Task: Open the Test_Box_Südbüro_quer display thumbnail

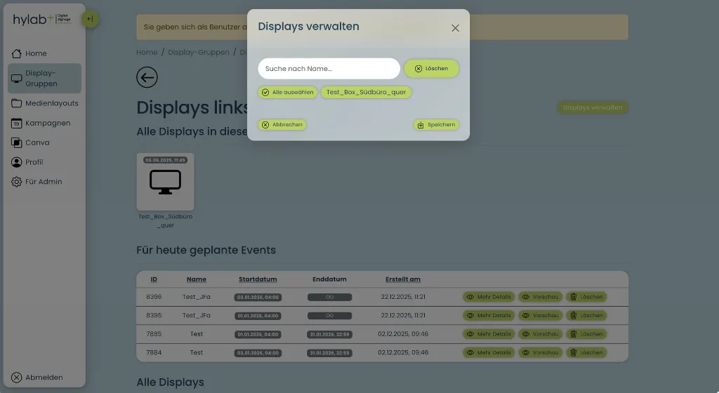Action: pos(165,182)
